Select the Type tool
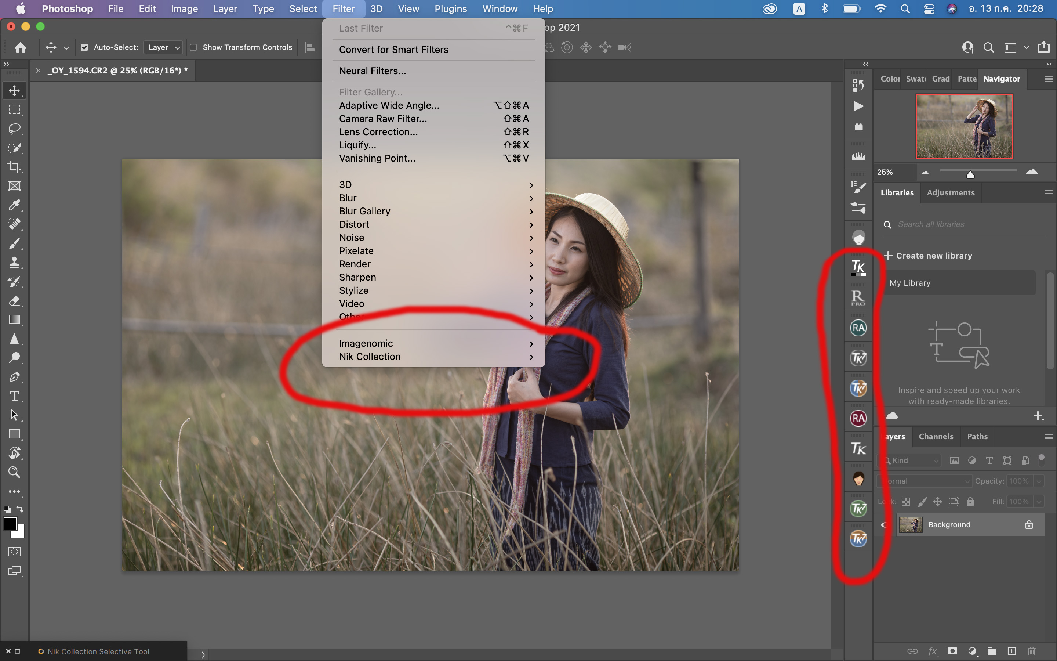Screen dimensions: 1057x661 pyautogui.click(x=14, y=396)
